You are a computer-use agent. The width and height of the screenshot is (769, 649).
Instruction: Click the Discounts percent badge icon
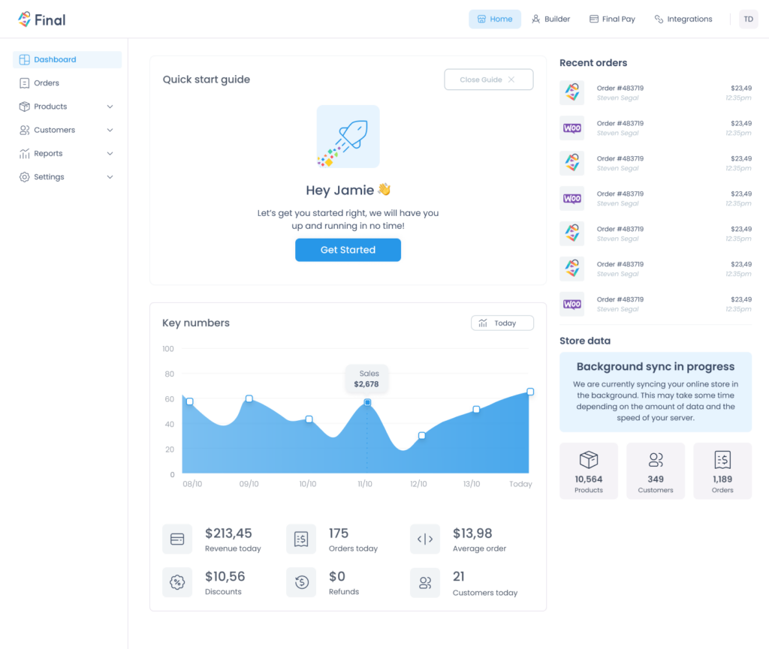(x=177, y=582)
